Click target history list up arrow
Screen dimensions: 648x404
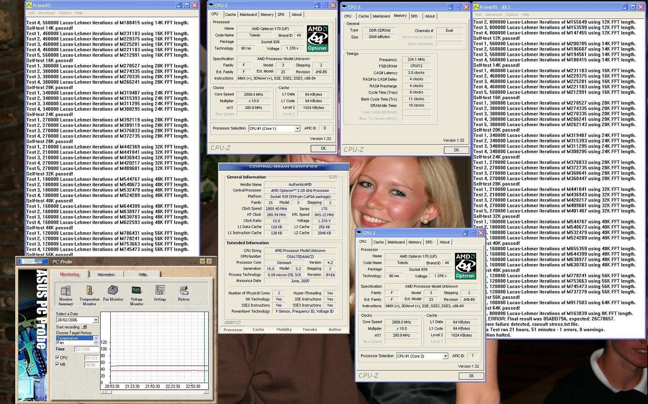point(96,338)
